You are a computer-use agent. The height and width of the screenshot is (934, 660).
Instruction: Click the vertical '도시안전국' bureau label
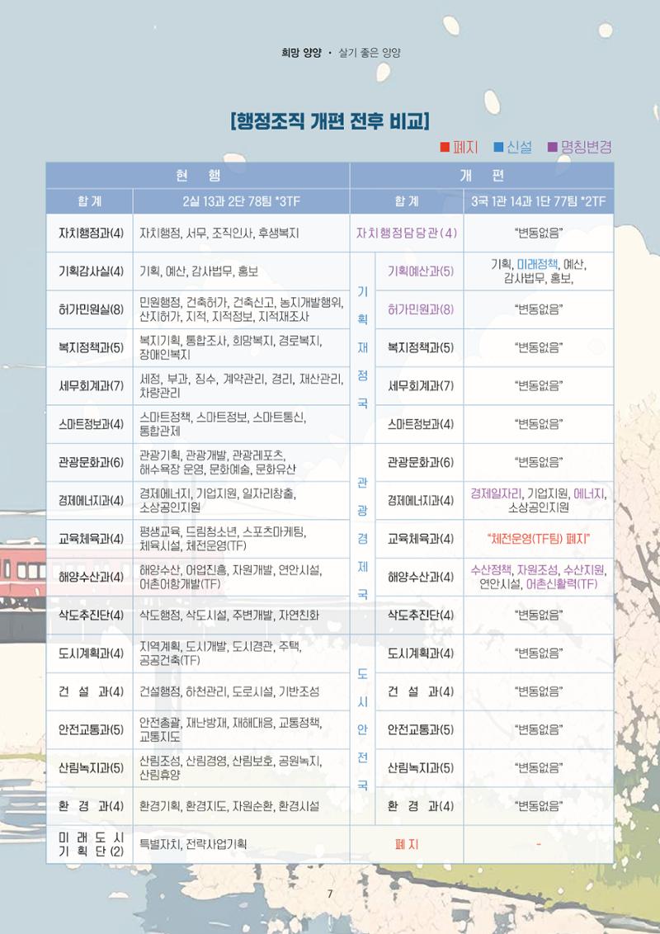(x=362, y=729)
